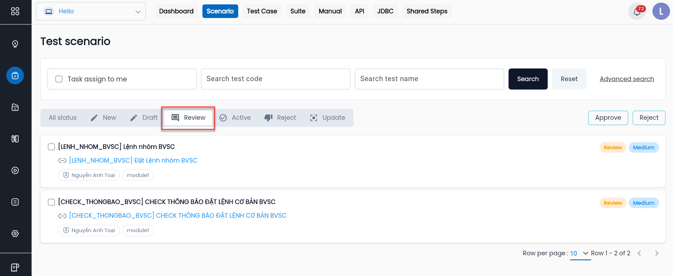
Task: Filter scenarios by Reject status
Action: coord(280,118)
